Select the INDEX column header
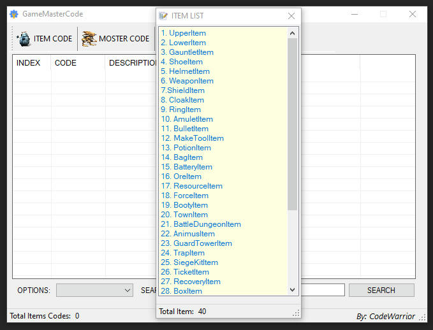Screen dimensions: 433x330 coord(29,63)
